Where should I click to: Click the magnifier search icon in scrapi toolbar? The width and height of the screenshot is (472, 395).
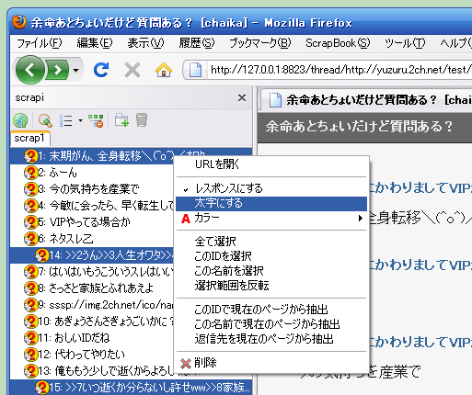(x=45, y=120)
